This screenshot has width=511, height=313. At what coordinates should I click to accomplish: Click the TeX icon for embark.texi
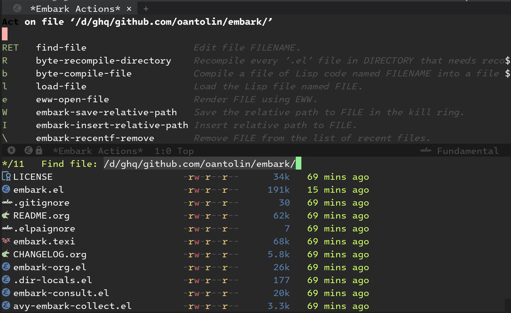pos(6,241)
